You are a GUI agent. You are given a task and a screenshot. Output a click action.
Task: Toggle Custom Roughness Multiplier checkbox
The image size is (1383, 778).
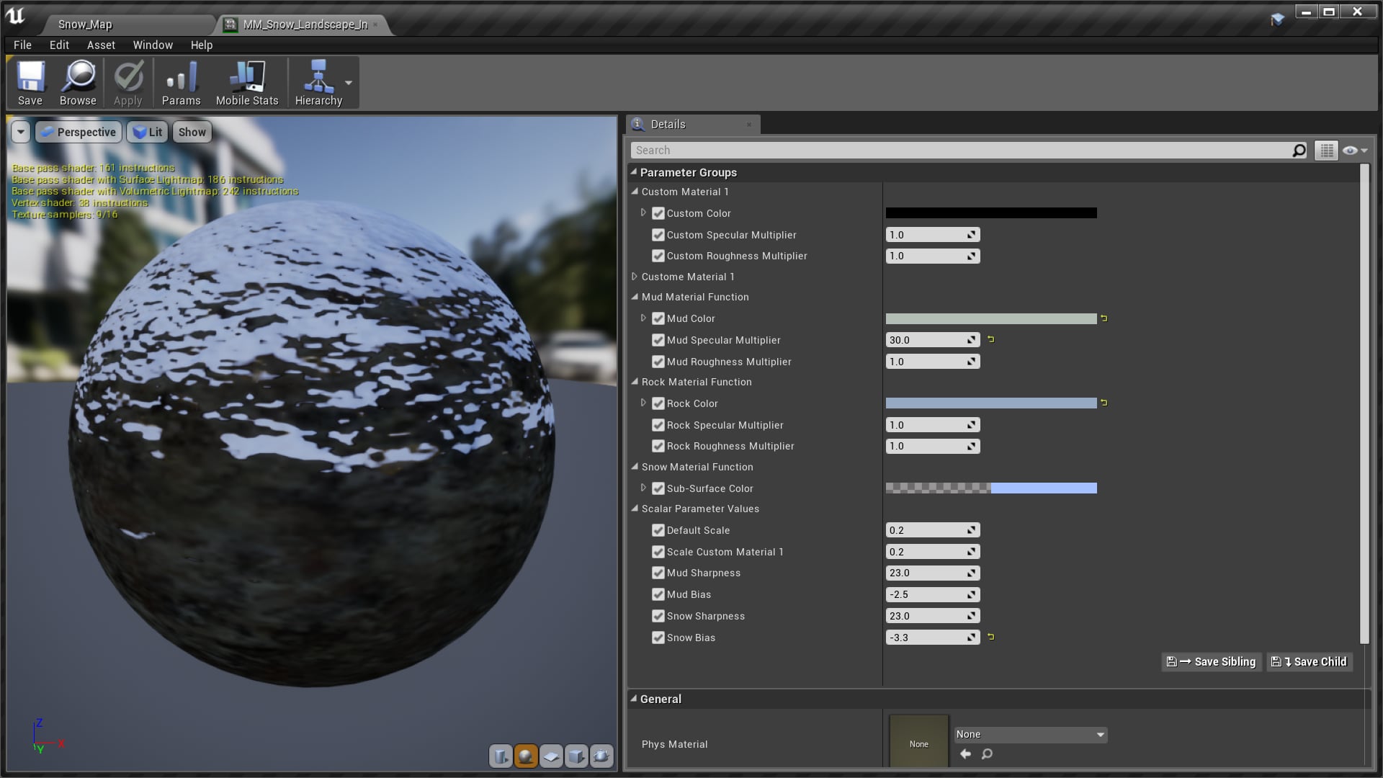pos(658,256)
